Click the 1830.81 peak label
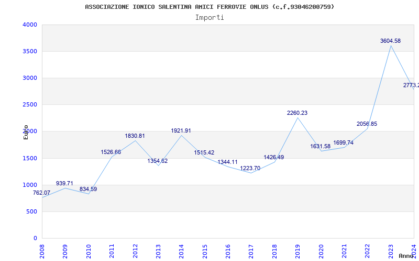The height and width of the screenshot is (261, 419). [135, 136]
